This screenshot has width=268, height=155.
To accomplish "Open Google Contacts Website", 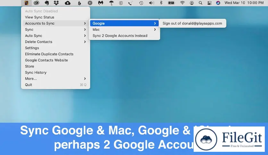I will point(55,60).
